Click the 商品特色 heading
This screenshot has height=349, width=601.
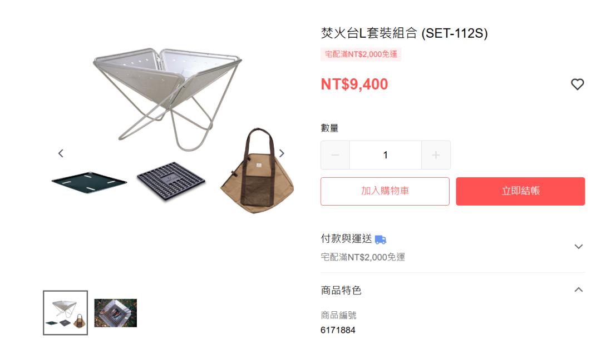(x=341, y=291)
